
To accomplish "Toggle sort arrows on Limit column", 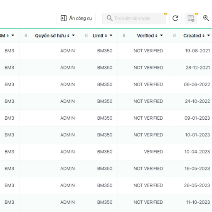I will pos(106,36).
